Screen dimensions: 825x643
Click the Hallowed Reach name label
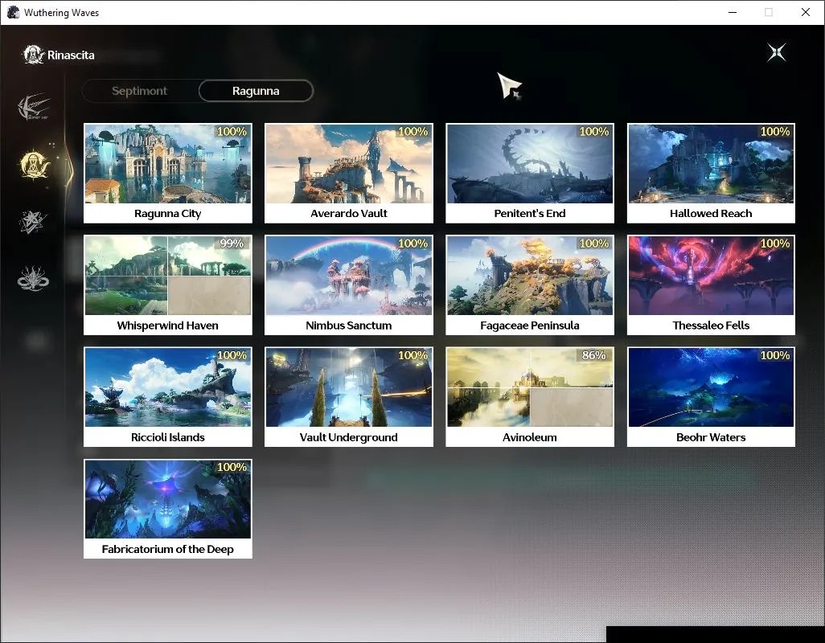click(x=711, y=214)
